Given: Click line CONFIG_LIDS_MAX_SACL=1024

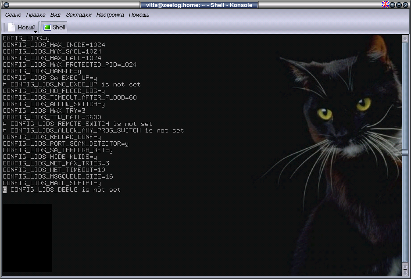Looking at the screenshot, I should click(52, 51).
